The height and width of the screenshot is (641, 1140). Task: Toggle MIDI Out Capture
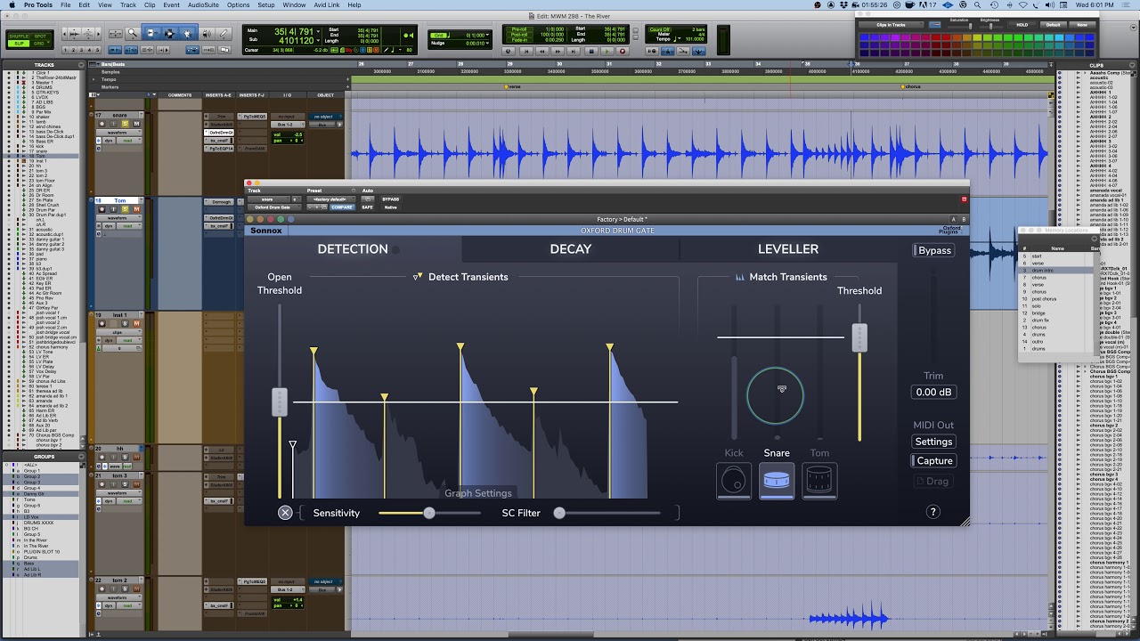tap(933, 460)
